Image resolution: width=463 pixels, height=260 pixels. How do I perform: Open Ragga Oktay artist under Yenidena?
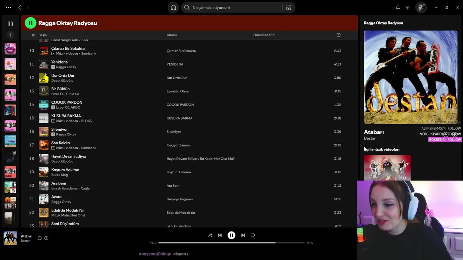66,67
